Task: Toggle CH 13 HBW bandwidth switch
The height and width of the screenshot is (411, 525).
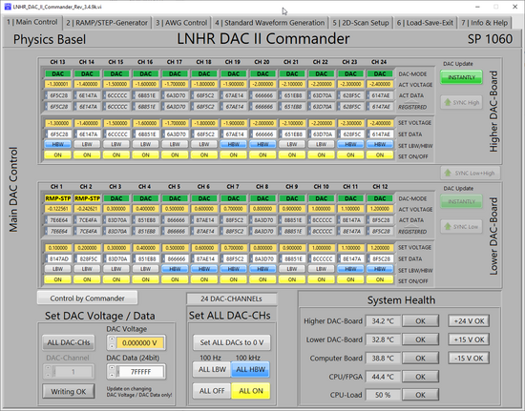Action: (x=57, y=144)
